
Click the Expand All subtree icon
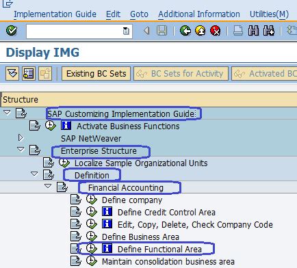tap(12, 73)
